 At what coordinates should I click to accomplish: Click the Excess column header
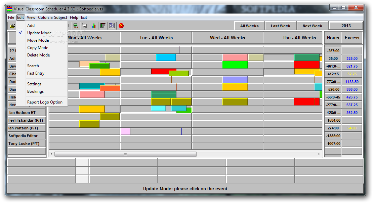352,38
